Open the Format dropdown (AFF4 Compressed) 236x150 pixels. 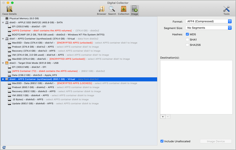pyautogui.click(x=208, y=21)
